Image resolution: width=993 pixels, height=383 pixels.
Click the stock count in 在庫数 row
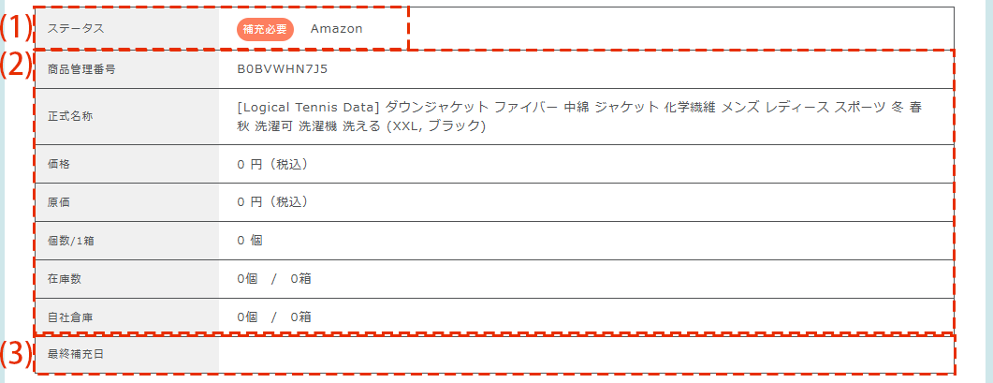point(274,279)
